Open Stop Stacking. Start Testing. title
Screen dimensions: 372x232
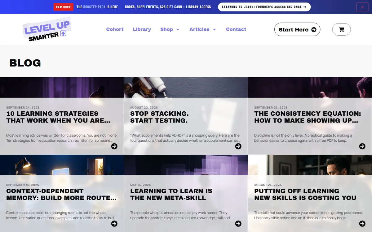coord(159,117)
